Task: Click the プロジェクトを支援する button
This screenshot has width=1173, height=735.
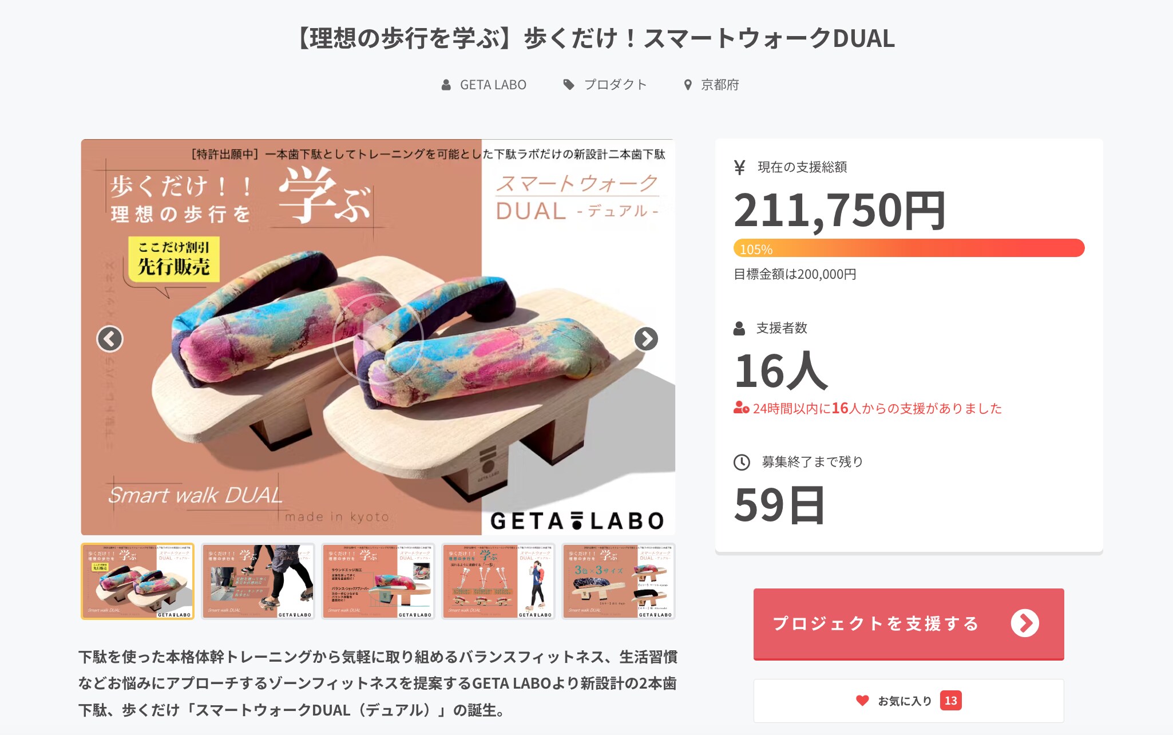Action: pos(909,624)
